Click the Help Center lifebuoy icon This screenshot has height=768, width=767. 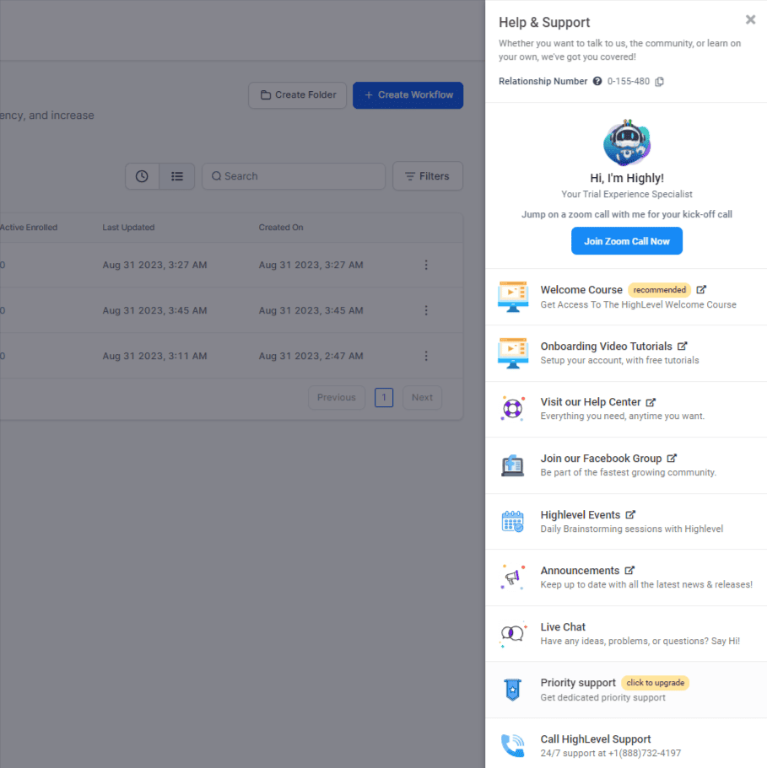[513, 409]
